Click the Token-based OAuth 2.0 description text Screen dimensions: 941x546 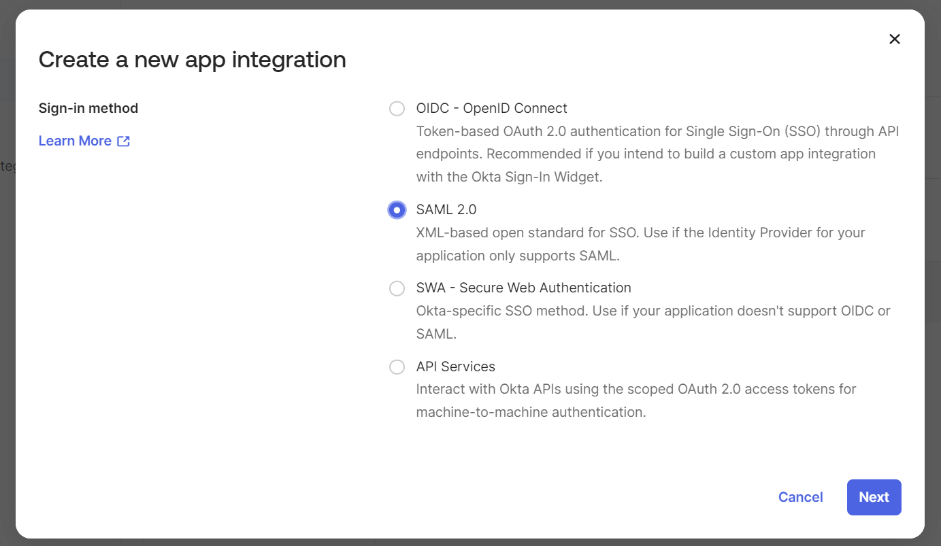tap(658, 154)
